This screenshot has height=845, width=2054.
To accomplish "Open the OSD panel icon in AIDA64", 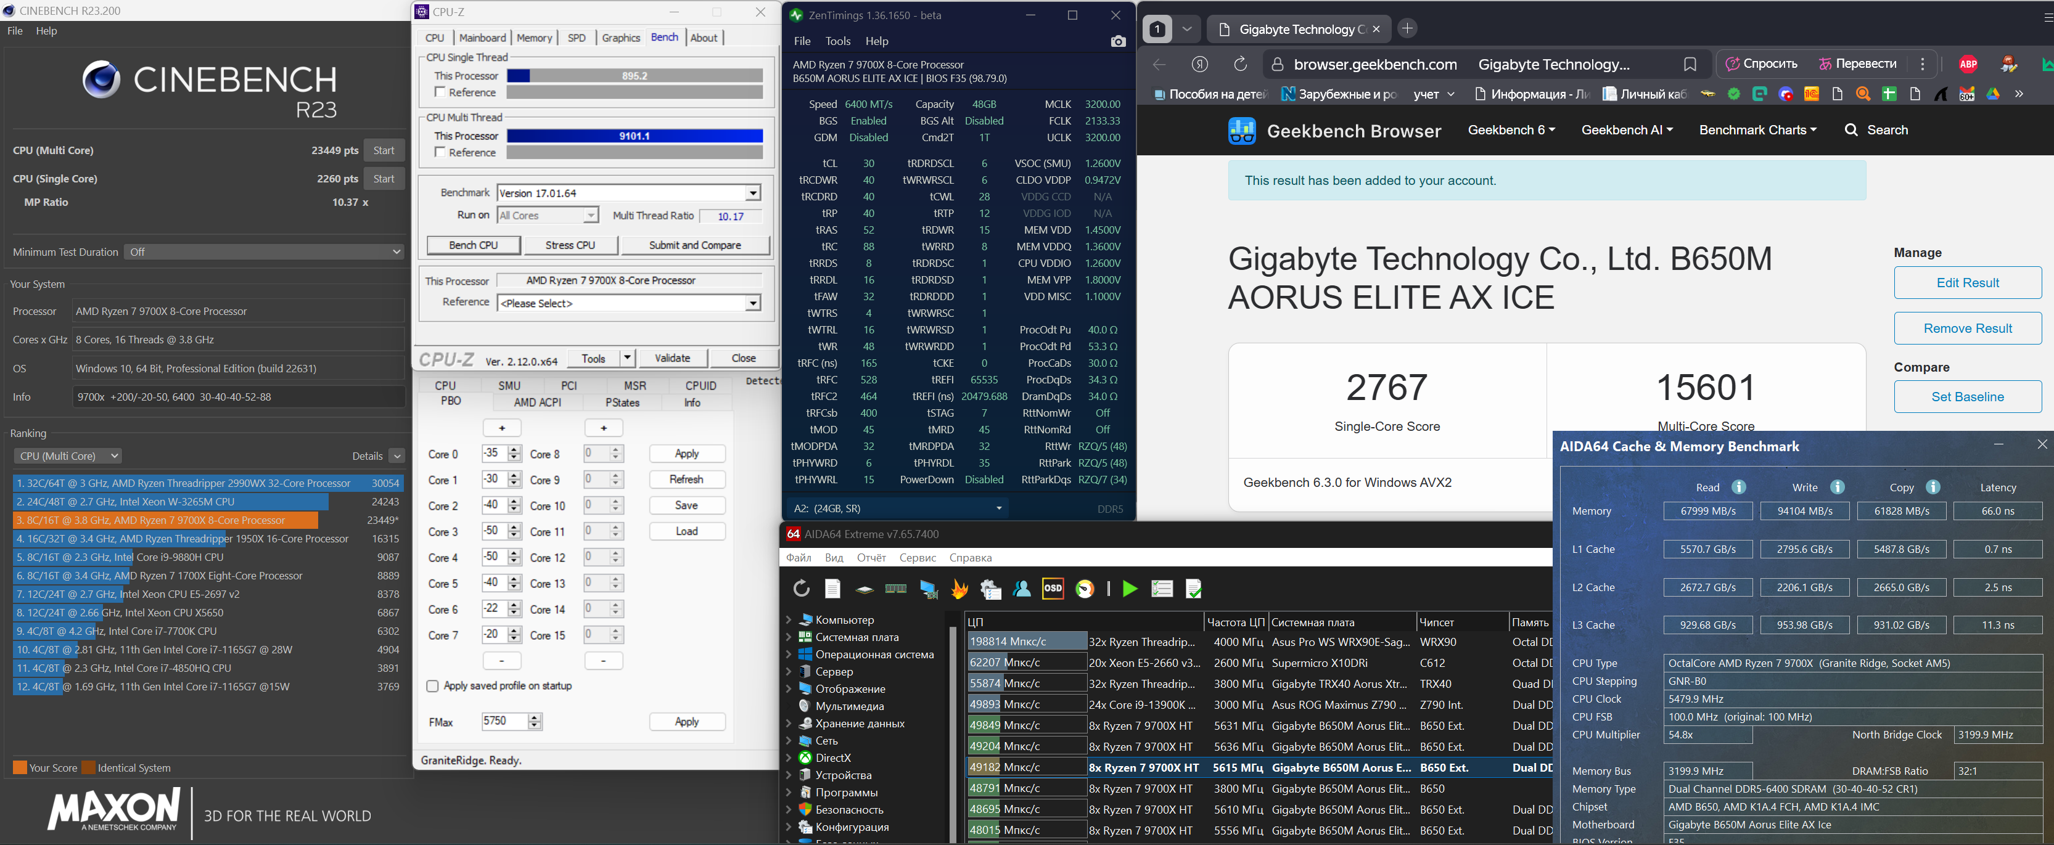I will coord(1053,589).
